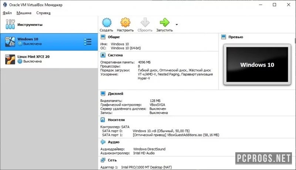The width and height of the screenshot is (296, 170).
Task: Select the Windows 10 virtual machine entry
Action: 49,42
